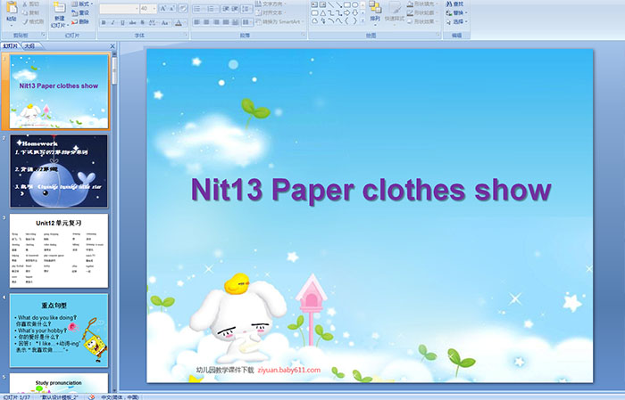Switch to the Slides (幻灯片) pane tab
The height and width of the screenshot is (400, 625).
point(11,46)
